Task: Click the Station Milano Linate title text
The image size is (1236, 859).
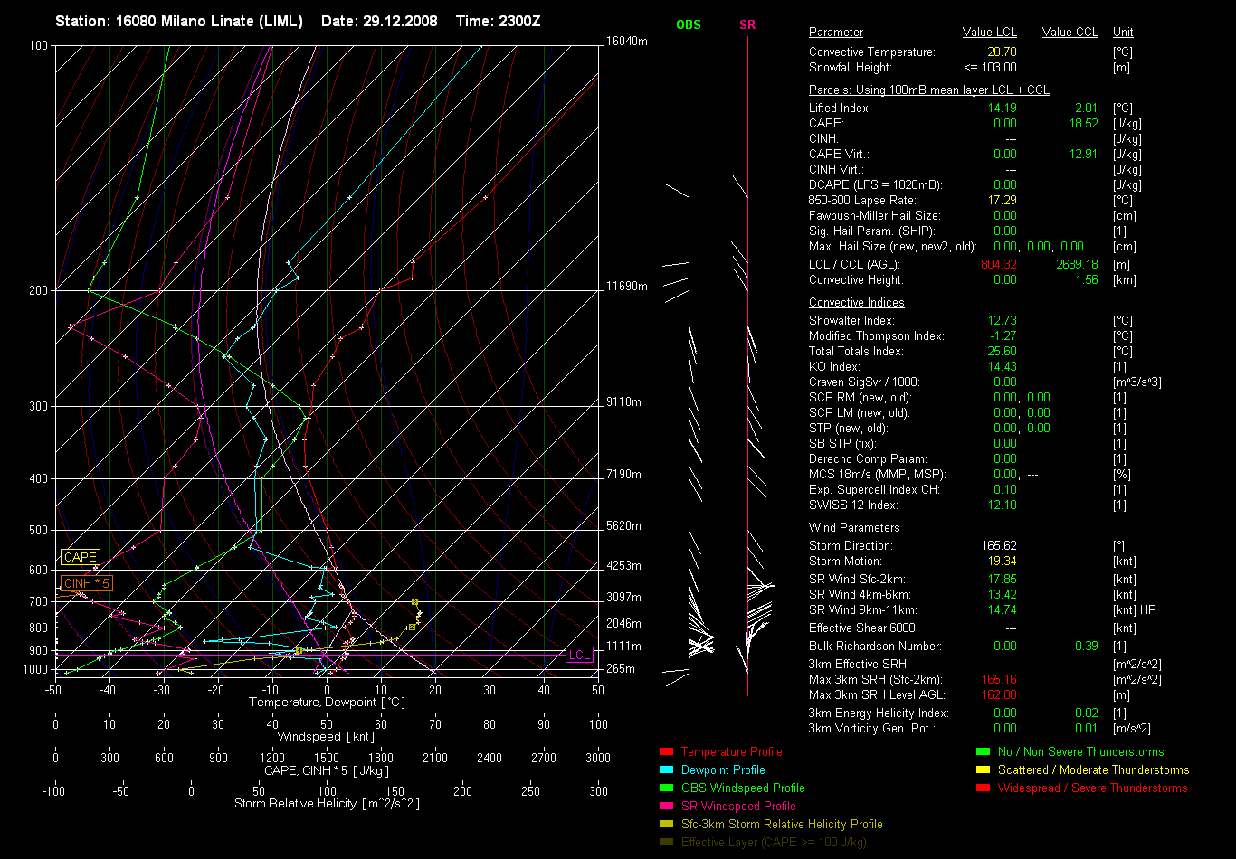Action: [x=179, y=21]
